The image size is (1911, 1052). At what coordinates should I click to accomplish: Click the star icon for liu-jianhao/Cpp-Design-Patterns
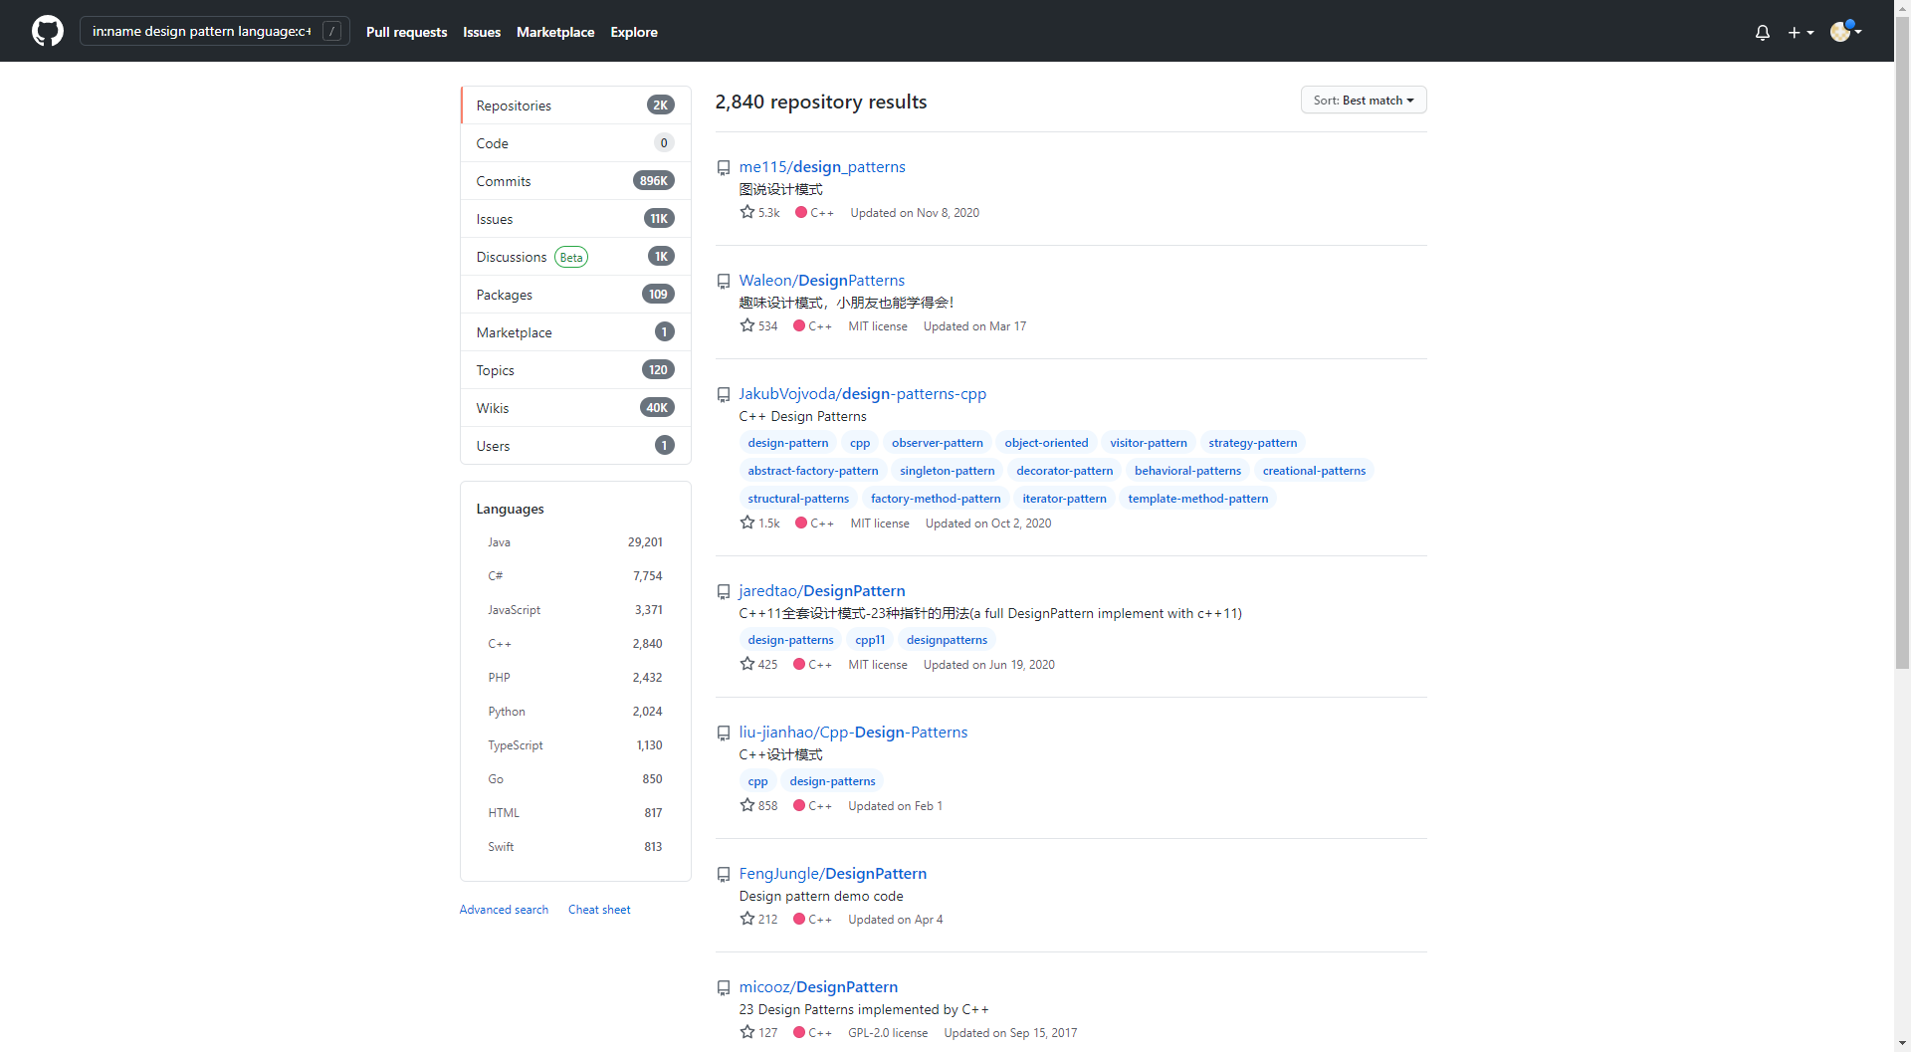(747, 805)
